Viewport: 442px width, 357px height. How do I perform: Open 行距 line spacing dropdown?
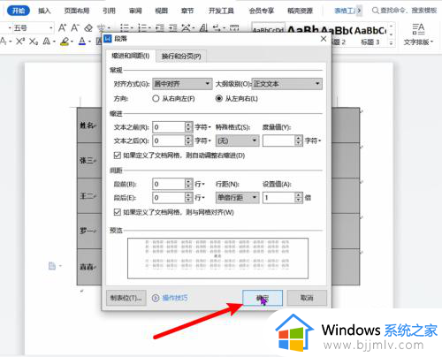pos(238,197)
